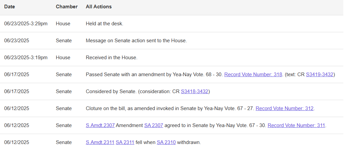This screenshot has height=148, width=352.
Task: Open Congressional Record pages S3418-3432 link
Action: tap(195, 91)
